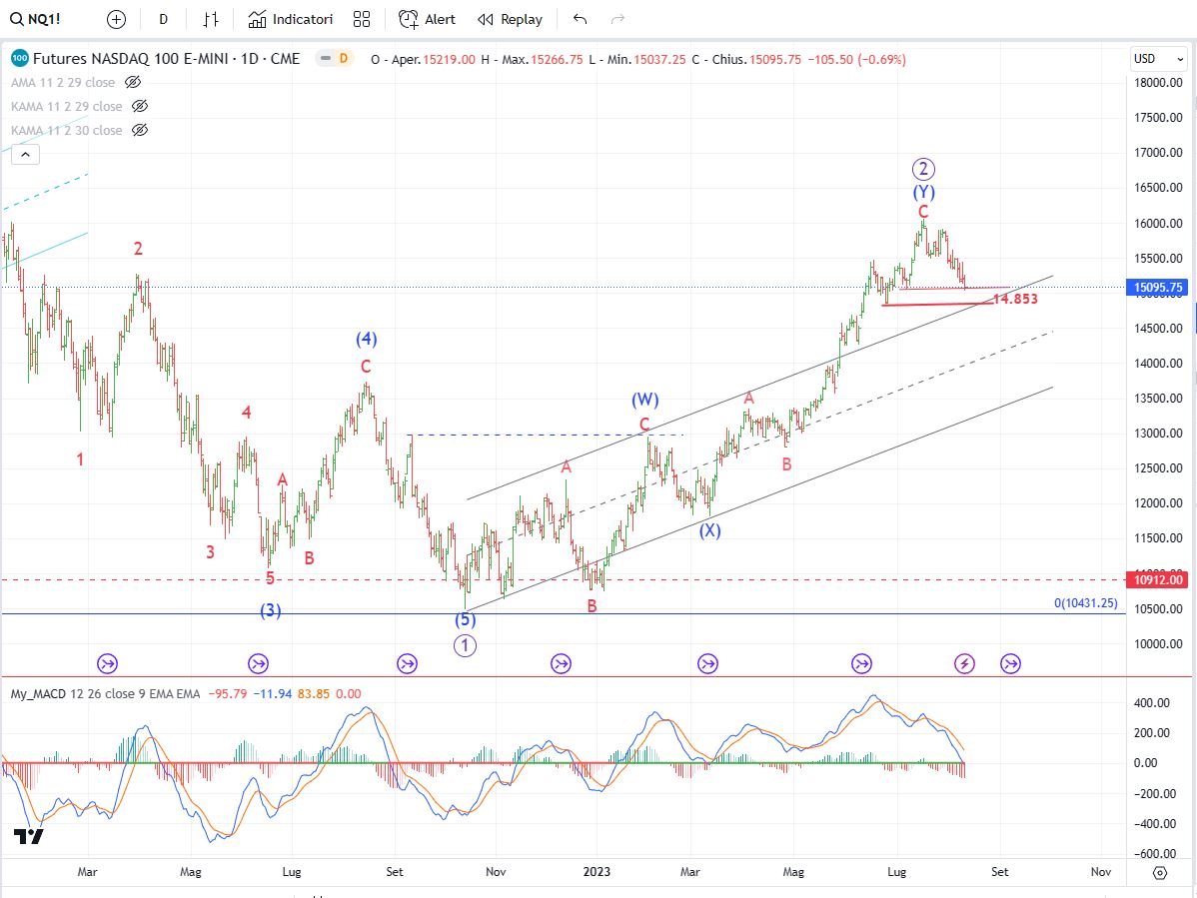
Task: Select the KAMA 11 2 30 close legend
Action: coord(66,130)
